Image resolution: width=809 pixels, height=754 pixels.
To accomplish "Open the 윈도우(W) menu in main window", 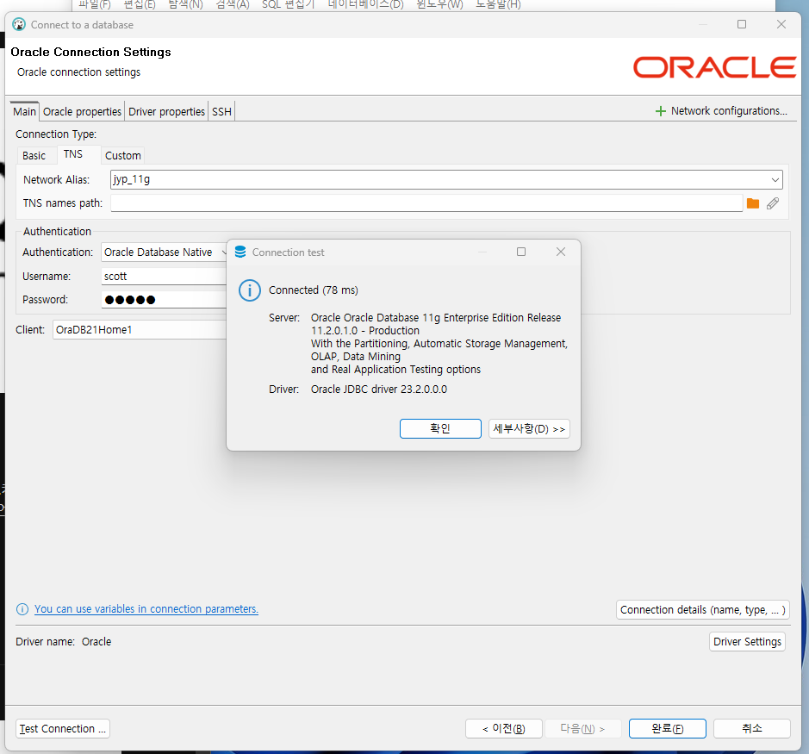I will pyautogui.click(x=439, y=4).
